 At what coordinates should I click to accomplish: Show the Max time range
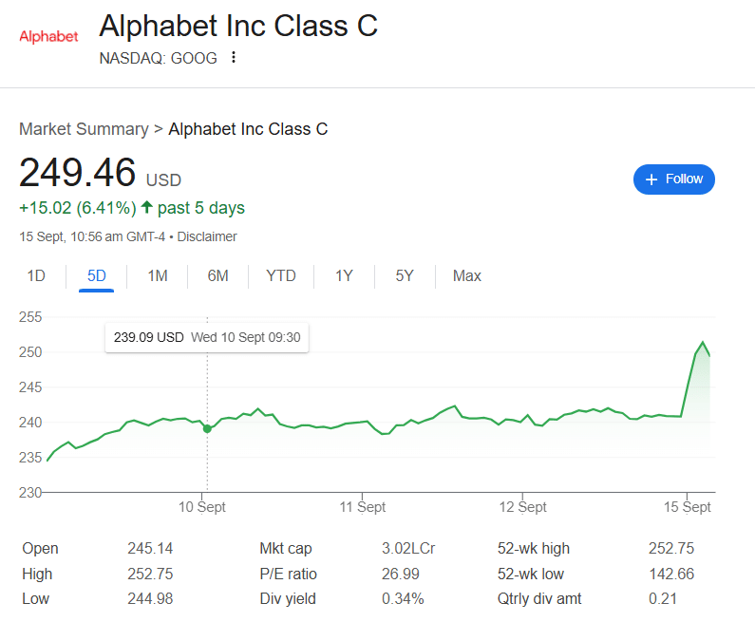click(466, 275)
